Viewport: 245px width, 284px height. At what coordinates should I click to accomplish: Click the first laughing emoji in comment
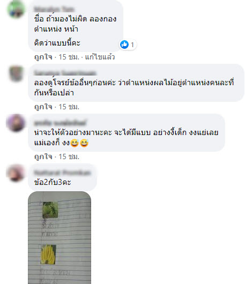click(75, 143)
